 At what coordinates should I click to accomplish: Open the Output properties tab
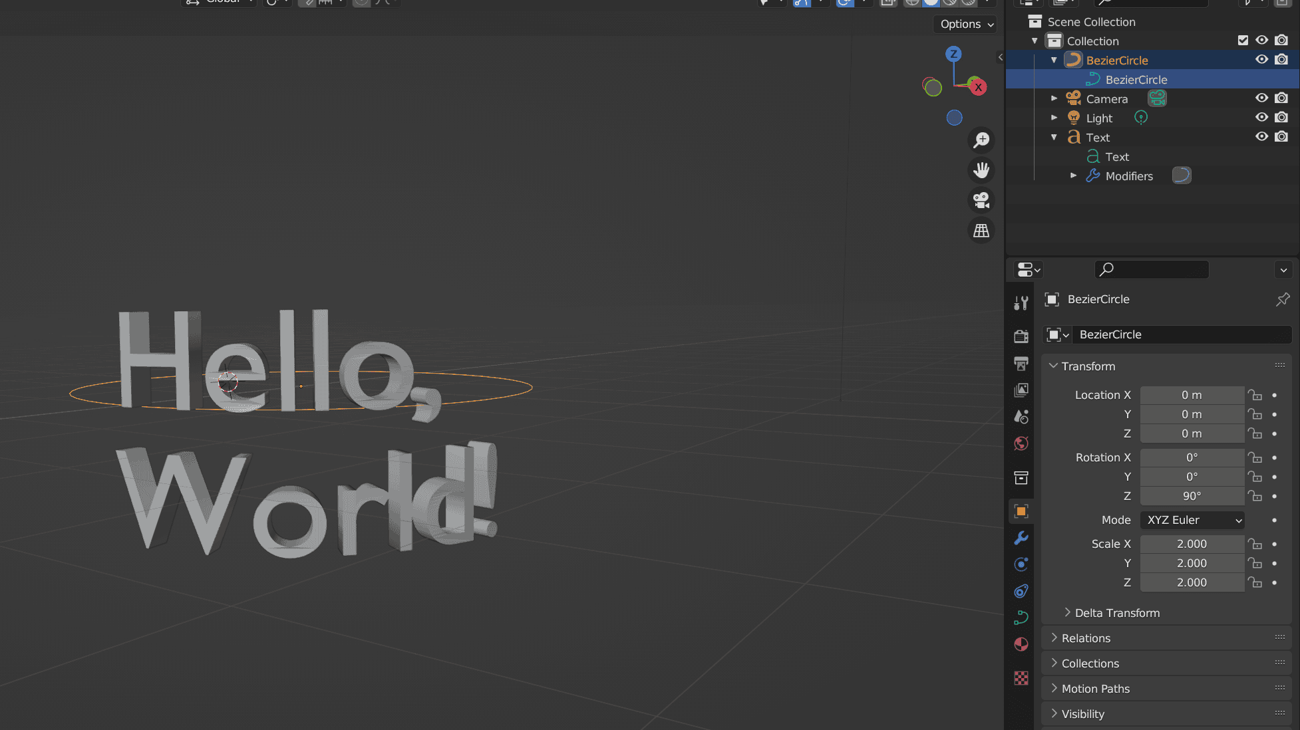click(1021, 363)
